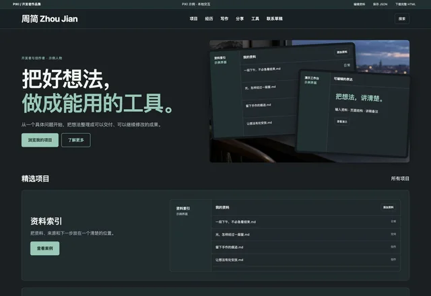Image resolution: width=431 pixels, height=296 pixels.
Task: Select the 分享 navigation item
Action: pyautogui.click(x=240, y=19)
